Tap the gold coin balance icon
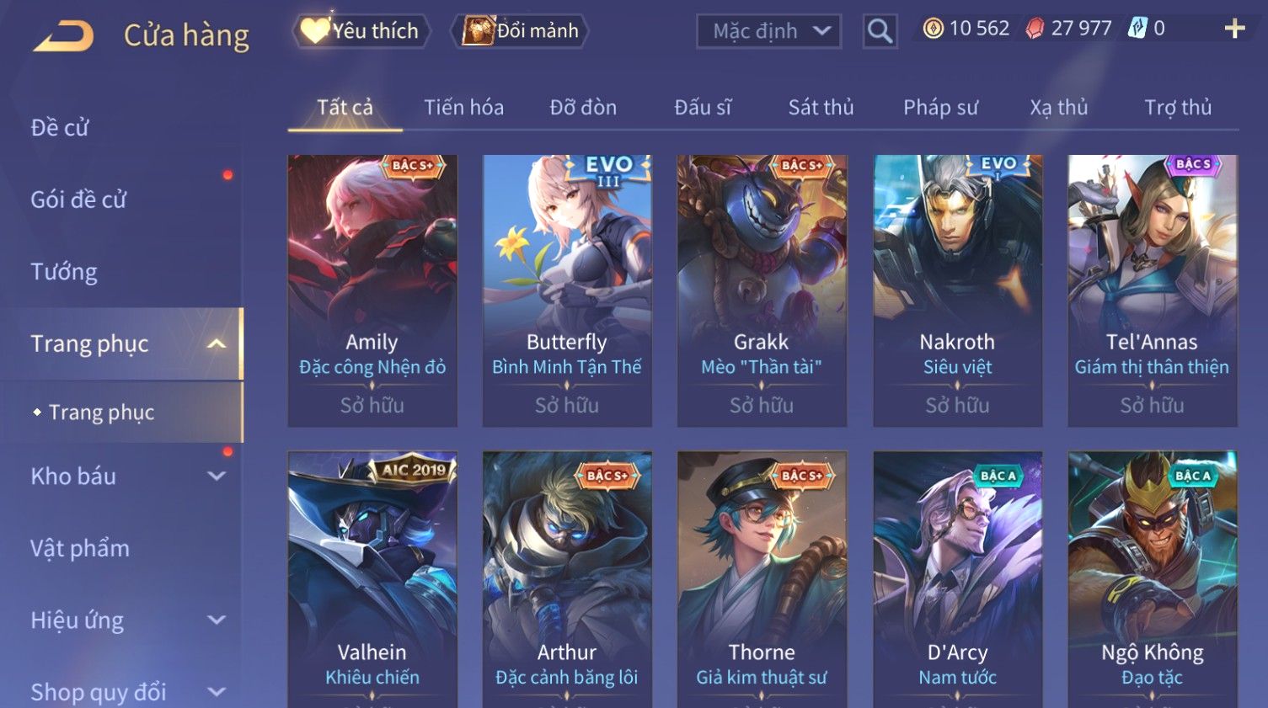Image resolution: width=1268 pixels, height=708 pixels. click(x=934, y=29)
